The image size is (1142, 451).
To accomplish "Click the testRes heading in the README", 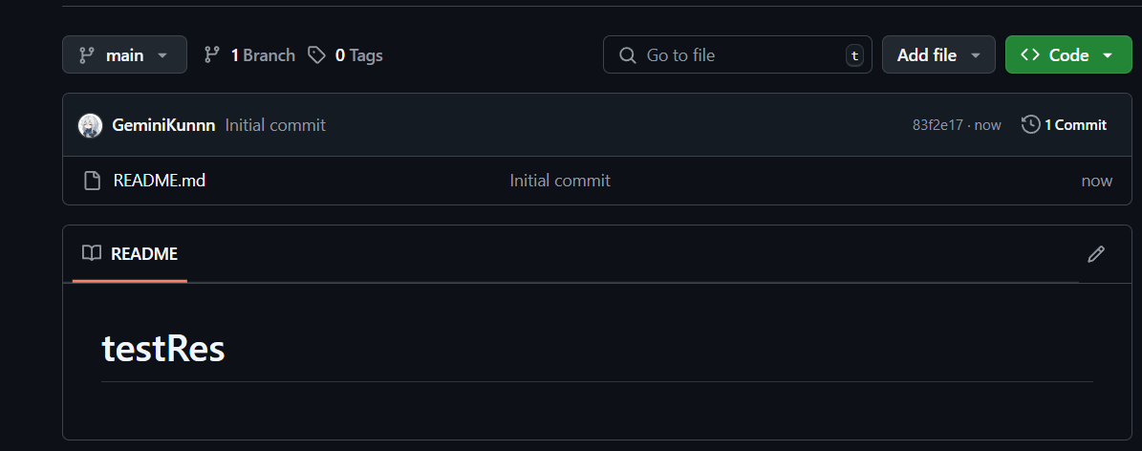I will pos(163,350).
